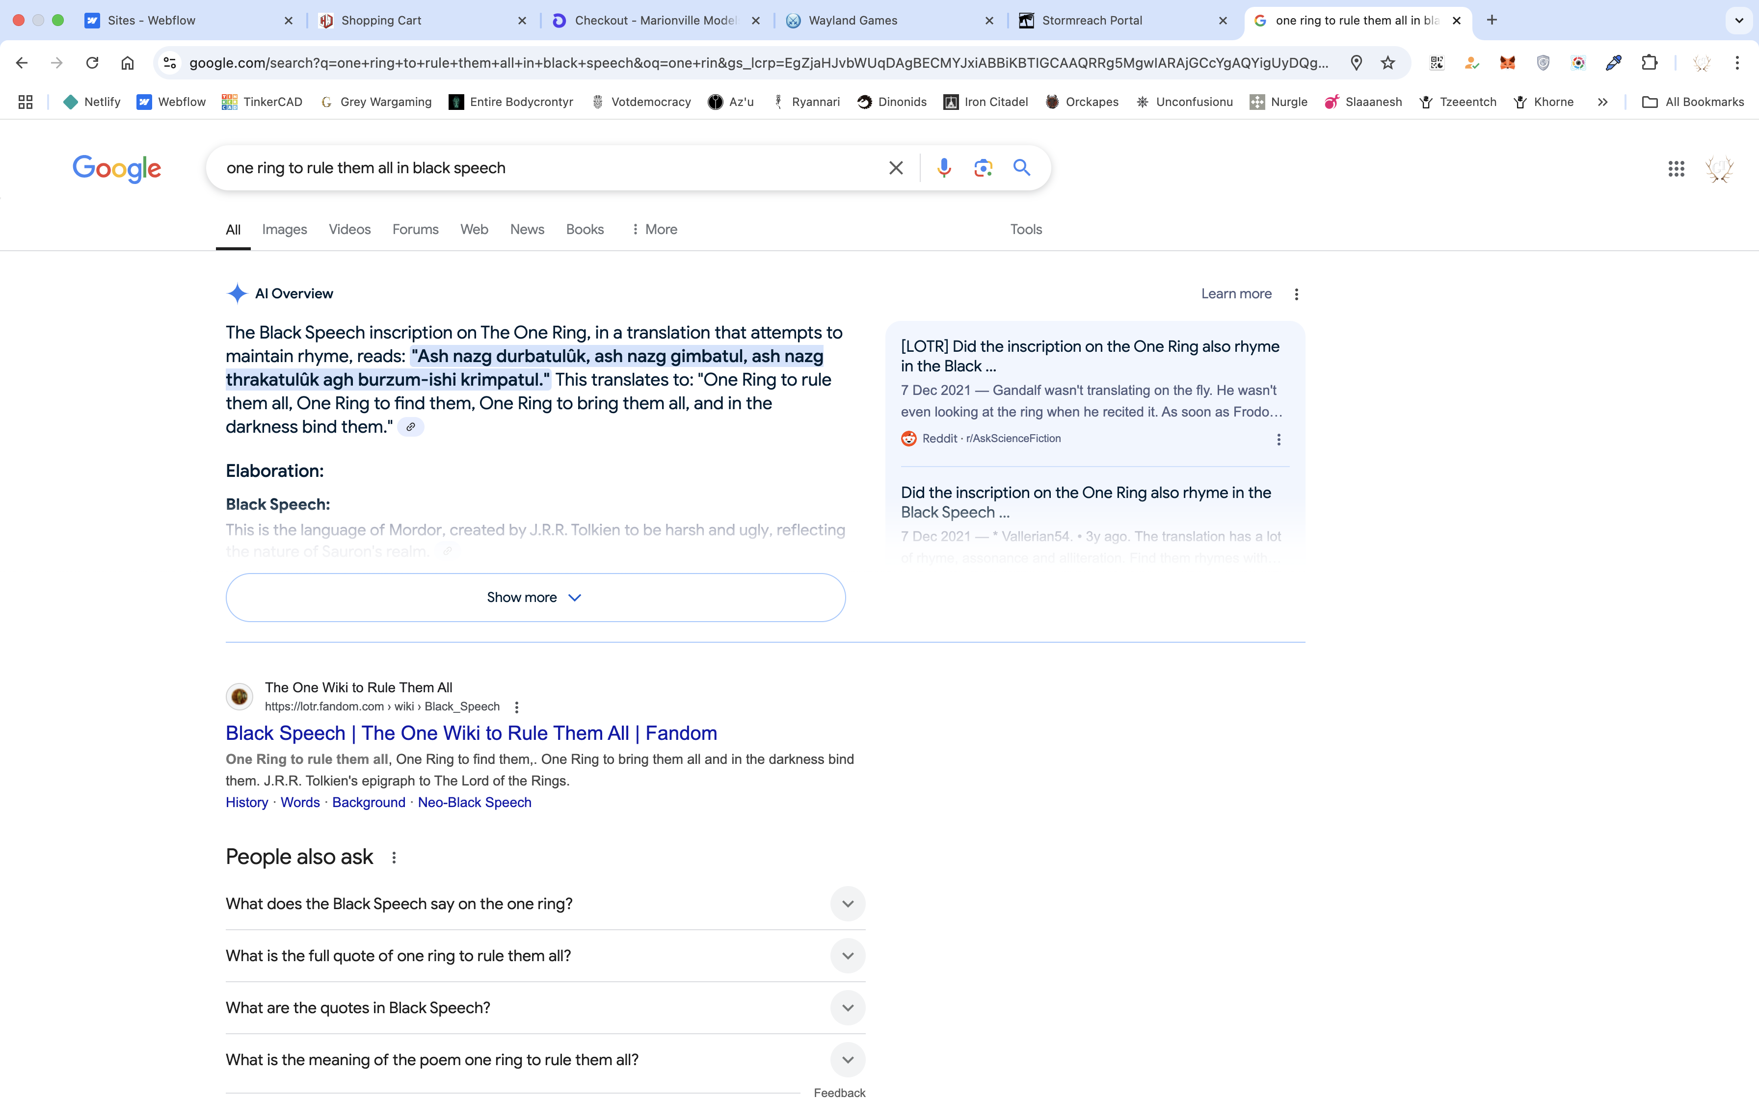The height and width of the screenshot is (1099, 1759).
Task: Bookmark this page with star icon
Action: click(1388, 62)
